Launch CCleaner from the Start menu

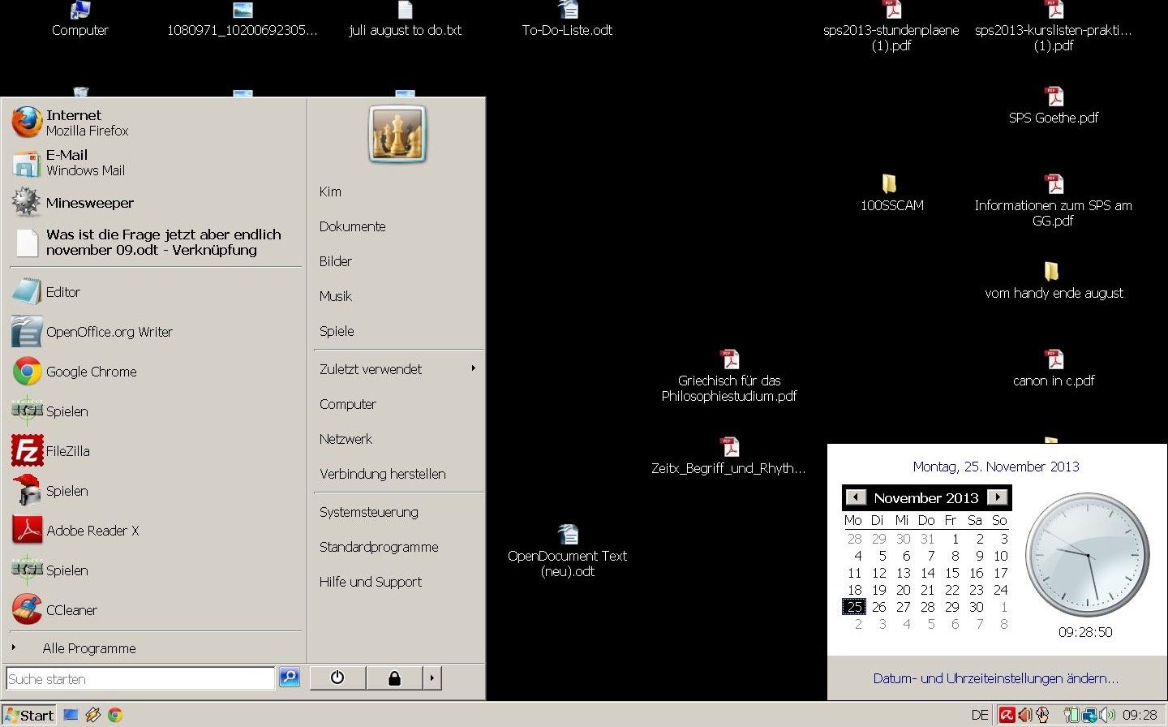(x=71, y=610)
